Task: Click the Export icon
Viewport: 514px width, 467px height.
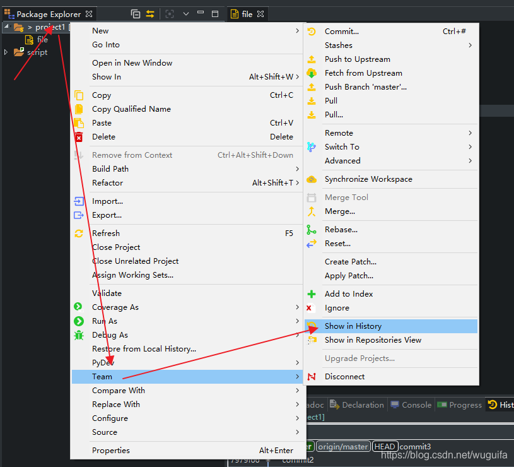Action: coord(79,215)
